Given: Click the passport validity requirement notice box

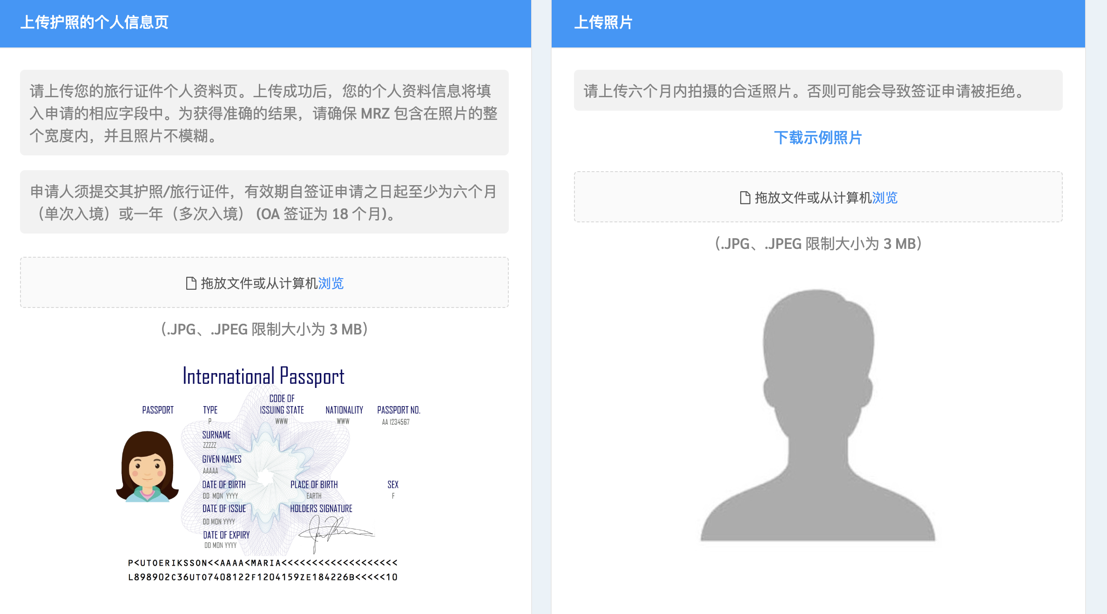Looking at the screenshot, I should point(264,202).
